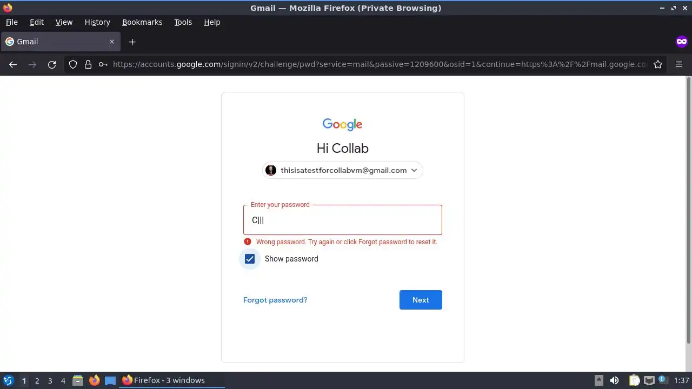Open the removable media tray icon
This screenshot has width=692, height=389.
click(x=598, y=380)
